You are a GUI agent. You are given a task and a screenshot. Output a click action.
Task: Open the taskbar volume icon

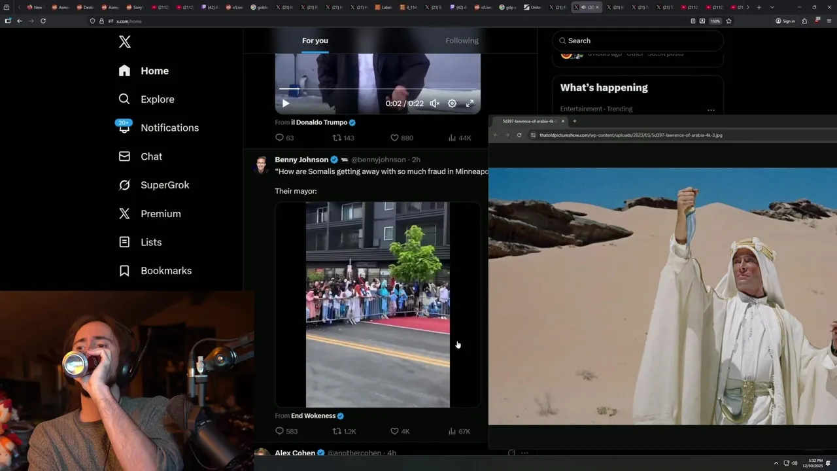click(x=794, y=463)
